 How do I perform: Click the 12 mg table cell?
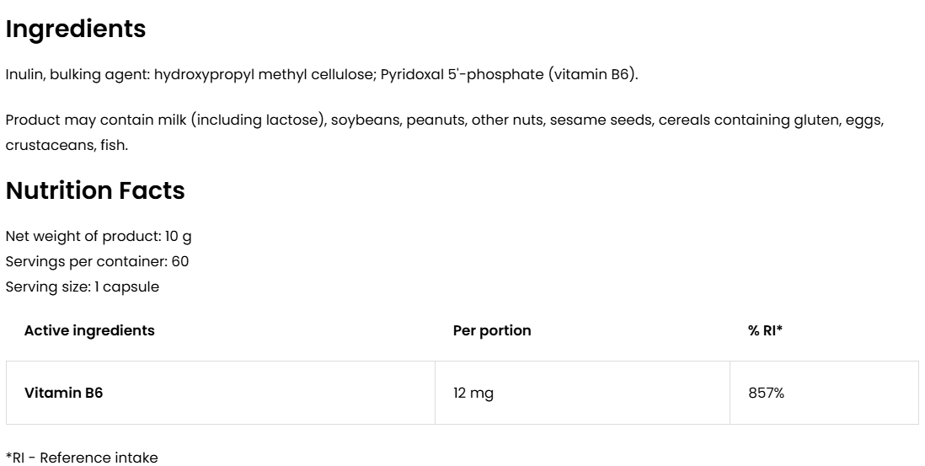pyautogui.click(x=473, y=393)
